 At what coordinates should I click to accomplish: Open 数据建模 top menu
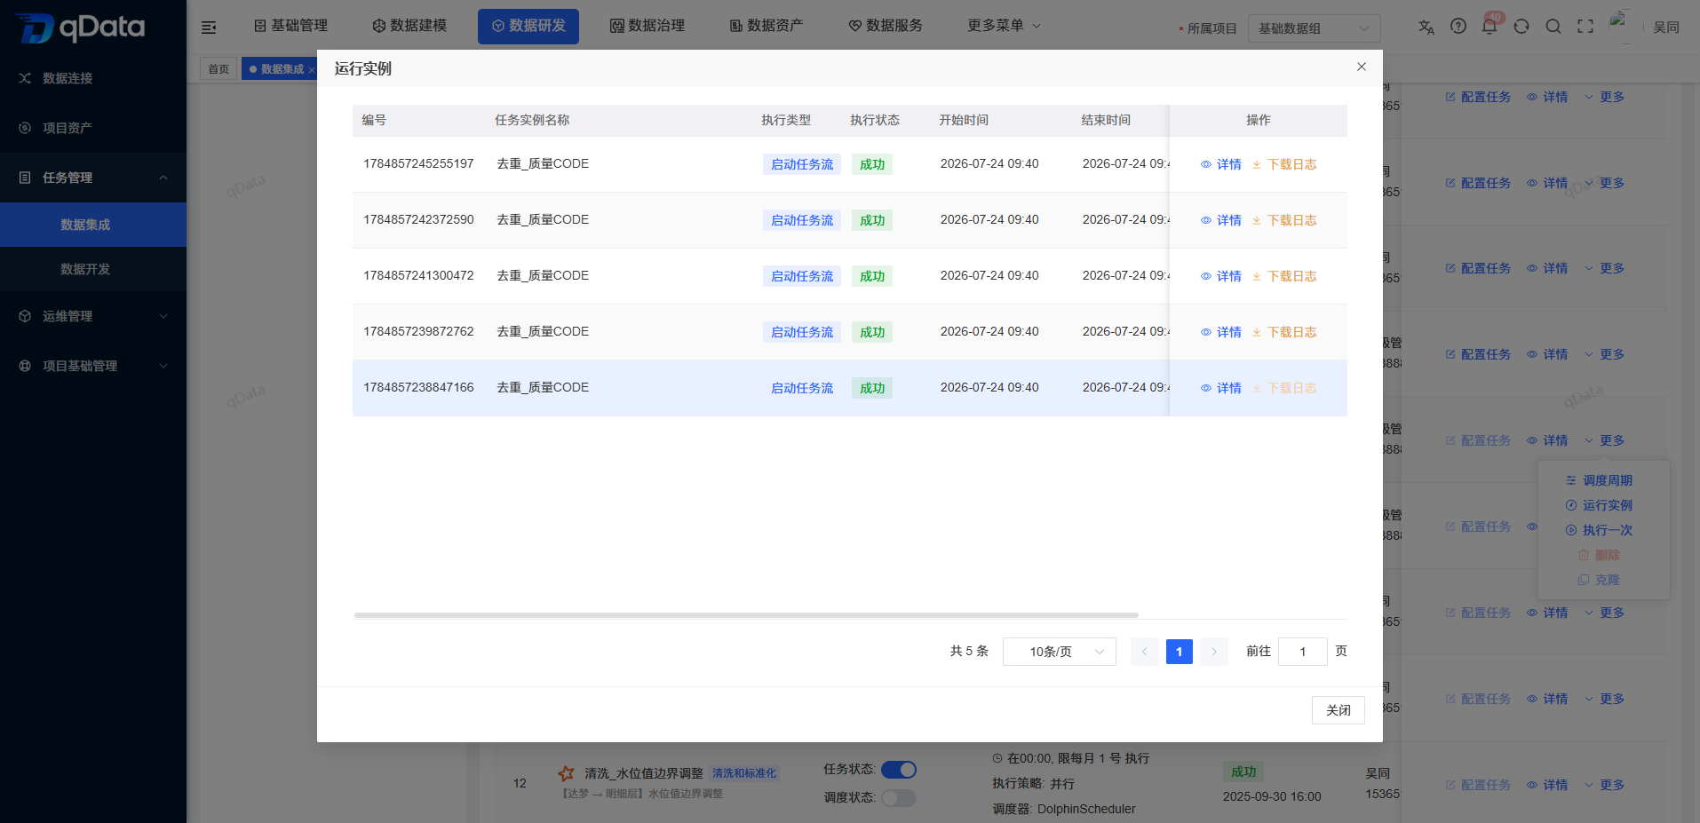click(409, 26)
